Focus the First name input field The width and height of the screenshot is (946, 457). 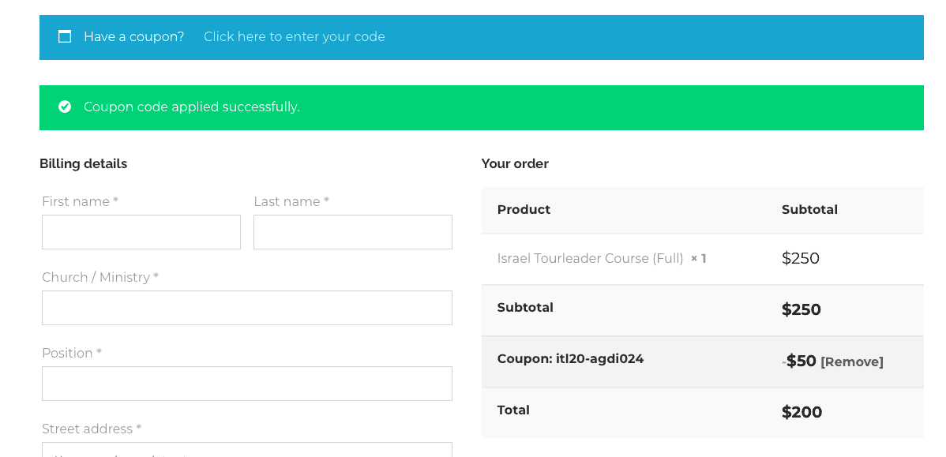point(141,232)
